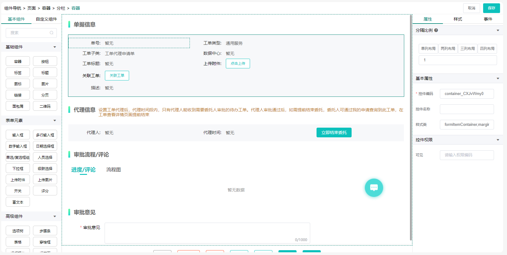Select the 选项树 advanced component
Viewport: 507px width, 255px height.
tap(18, 231)
